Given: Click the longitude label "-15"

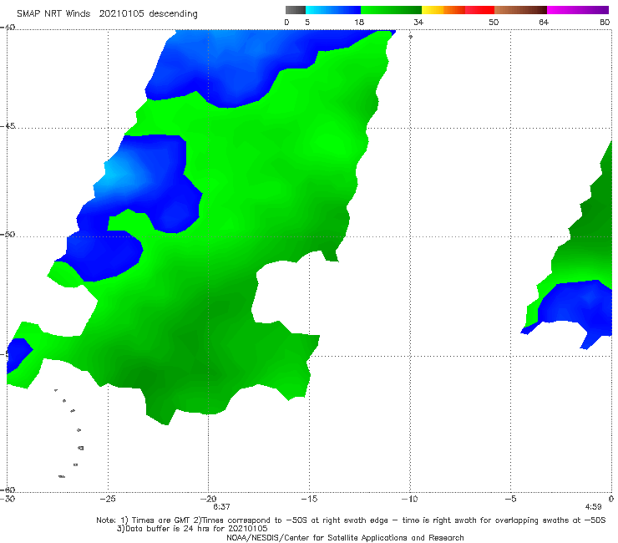Looking at the screenshot, I should click(x=309, y=499).
